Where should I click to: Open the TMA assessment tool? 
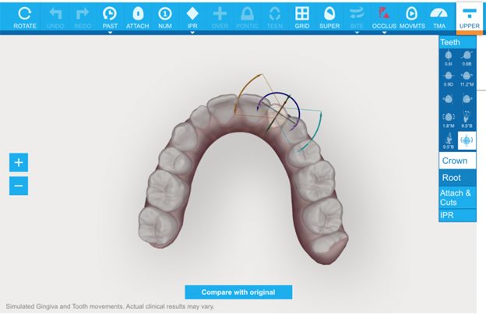click(438, 16)
